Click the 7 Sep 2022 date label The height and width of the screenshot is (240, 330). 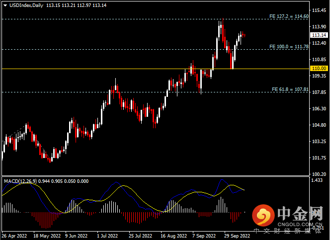(204, 236)
